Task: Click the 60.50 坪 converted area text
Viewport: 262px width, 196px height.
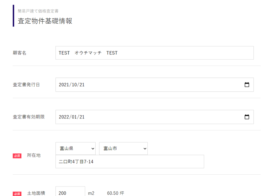Action: tap(115, 193)
